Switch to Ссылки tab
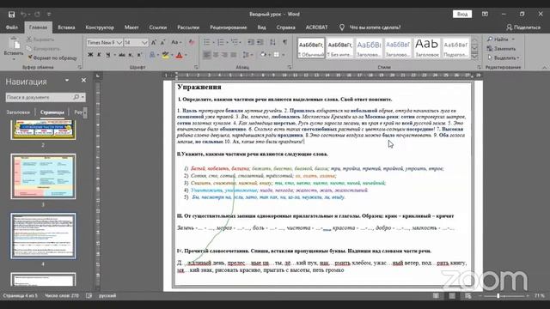The image size is (550, 309). pyautogui.click(x=158, y=27)
